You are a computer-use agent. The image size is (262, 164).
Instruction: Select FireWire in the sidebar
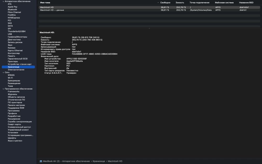pos(12,15)
